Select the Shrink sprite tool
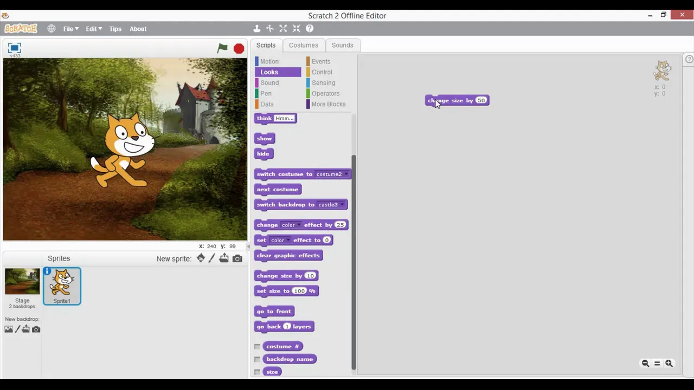The width and height of the screenshot is (694, 390). (x=296, y=29)
